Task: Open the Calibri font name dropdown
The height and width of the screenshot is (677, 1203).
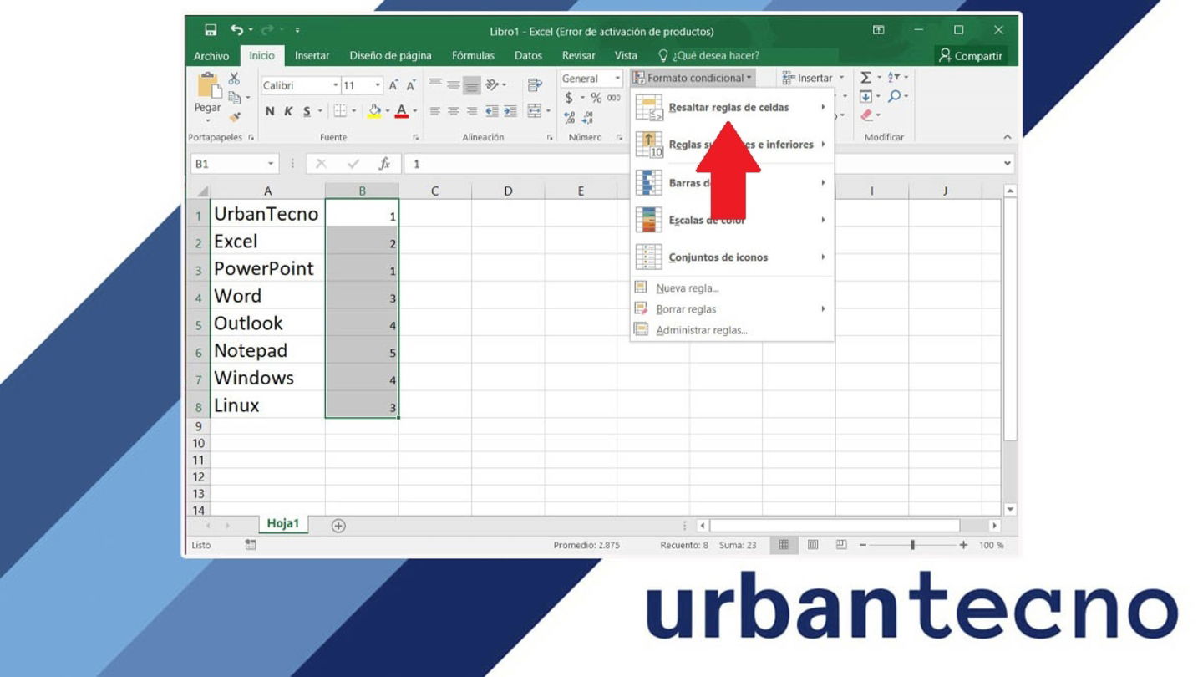Action: [336, 85]
